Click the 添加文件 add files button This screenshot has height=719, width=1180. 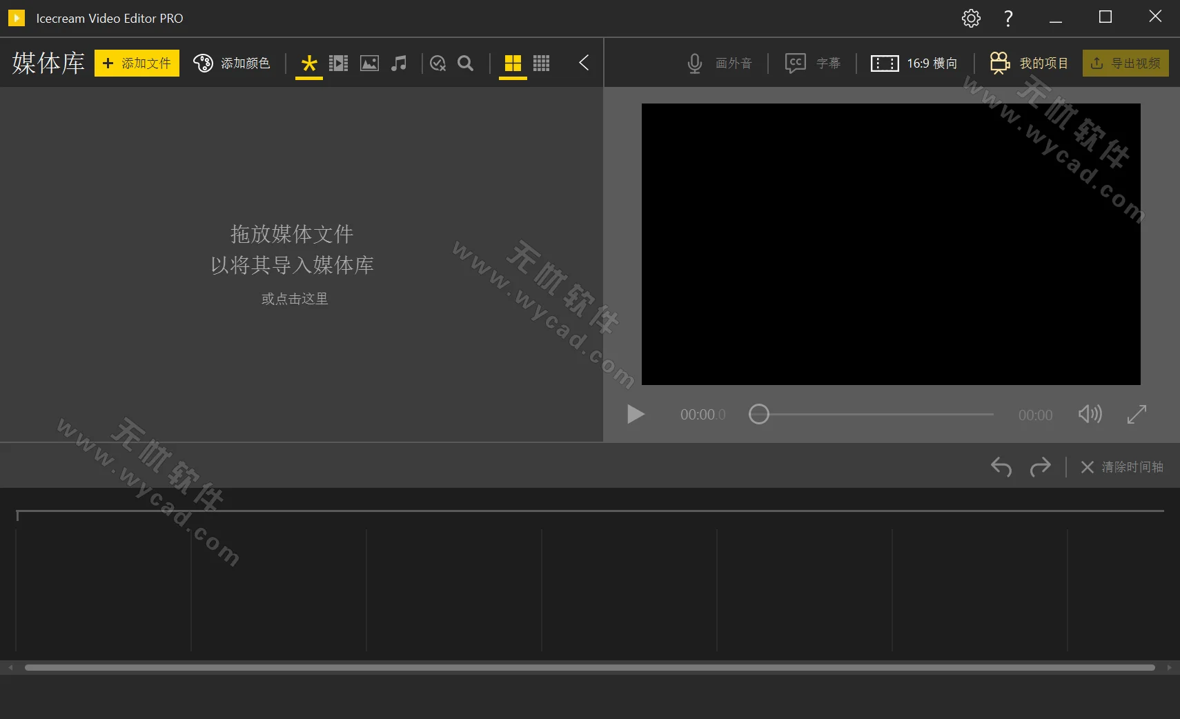coord(136,63)
